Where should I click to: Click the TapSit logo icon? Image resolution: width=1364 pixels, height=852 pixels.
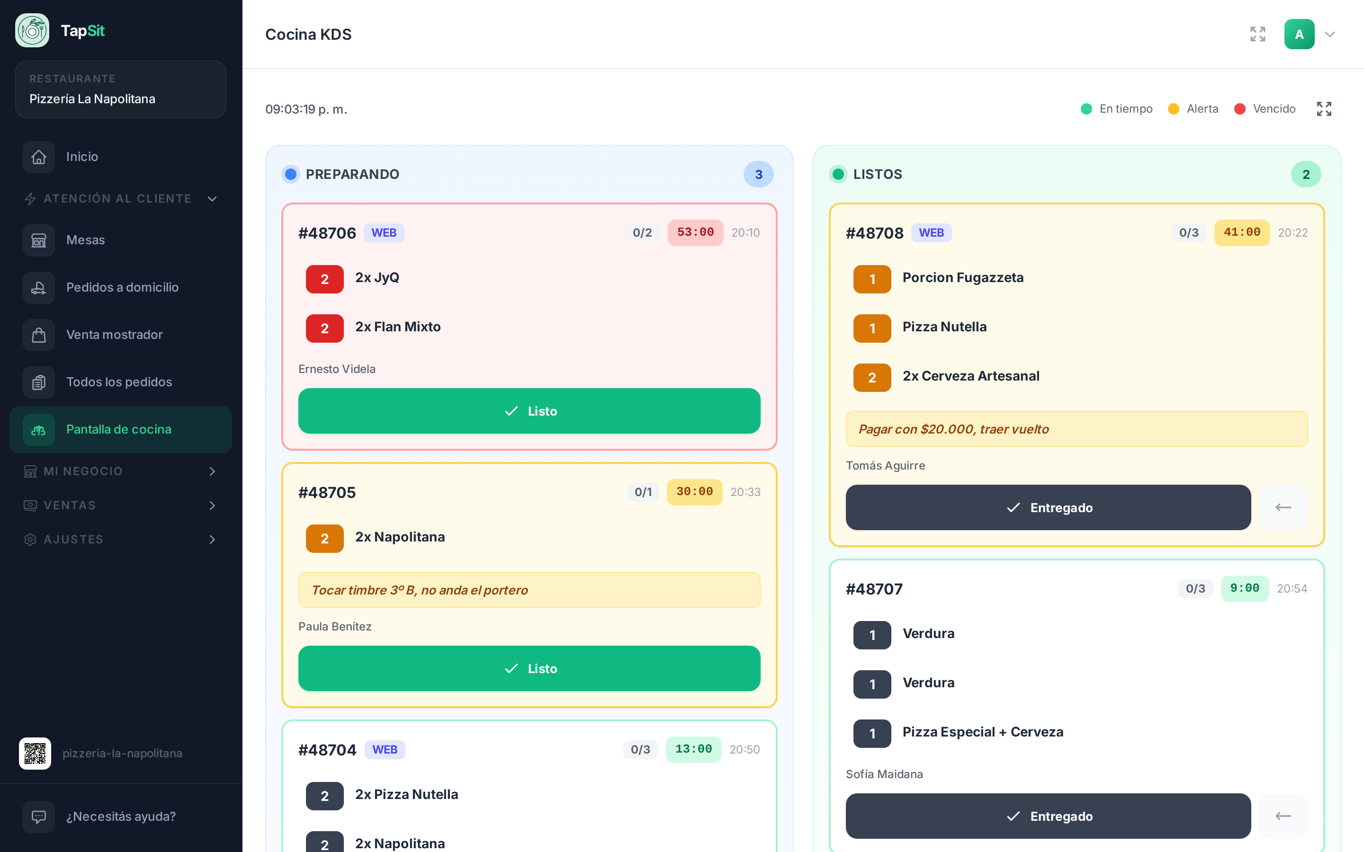[32, 30]
